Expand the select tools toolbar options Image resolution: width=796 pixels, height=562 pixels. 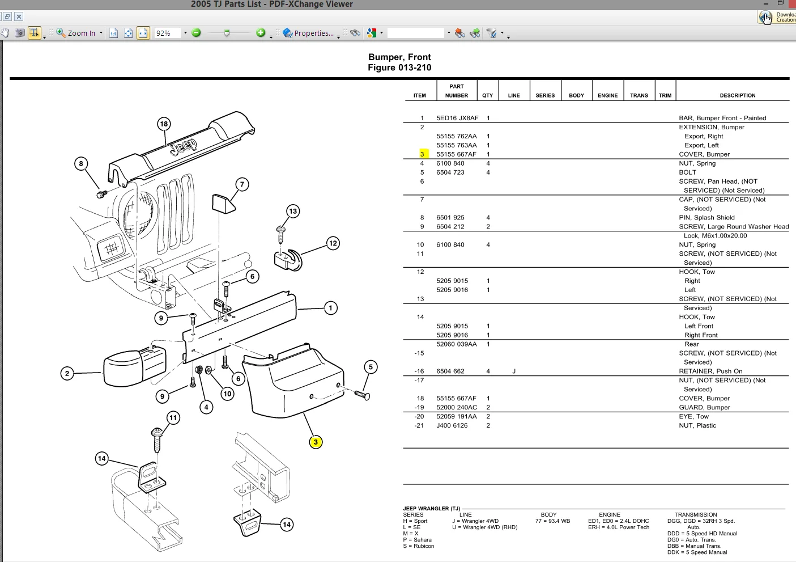click(x=45, y=37)
